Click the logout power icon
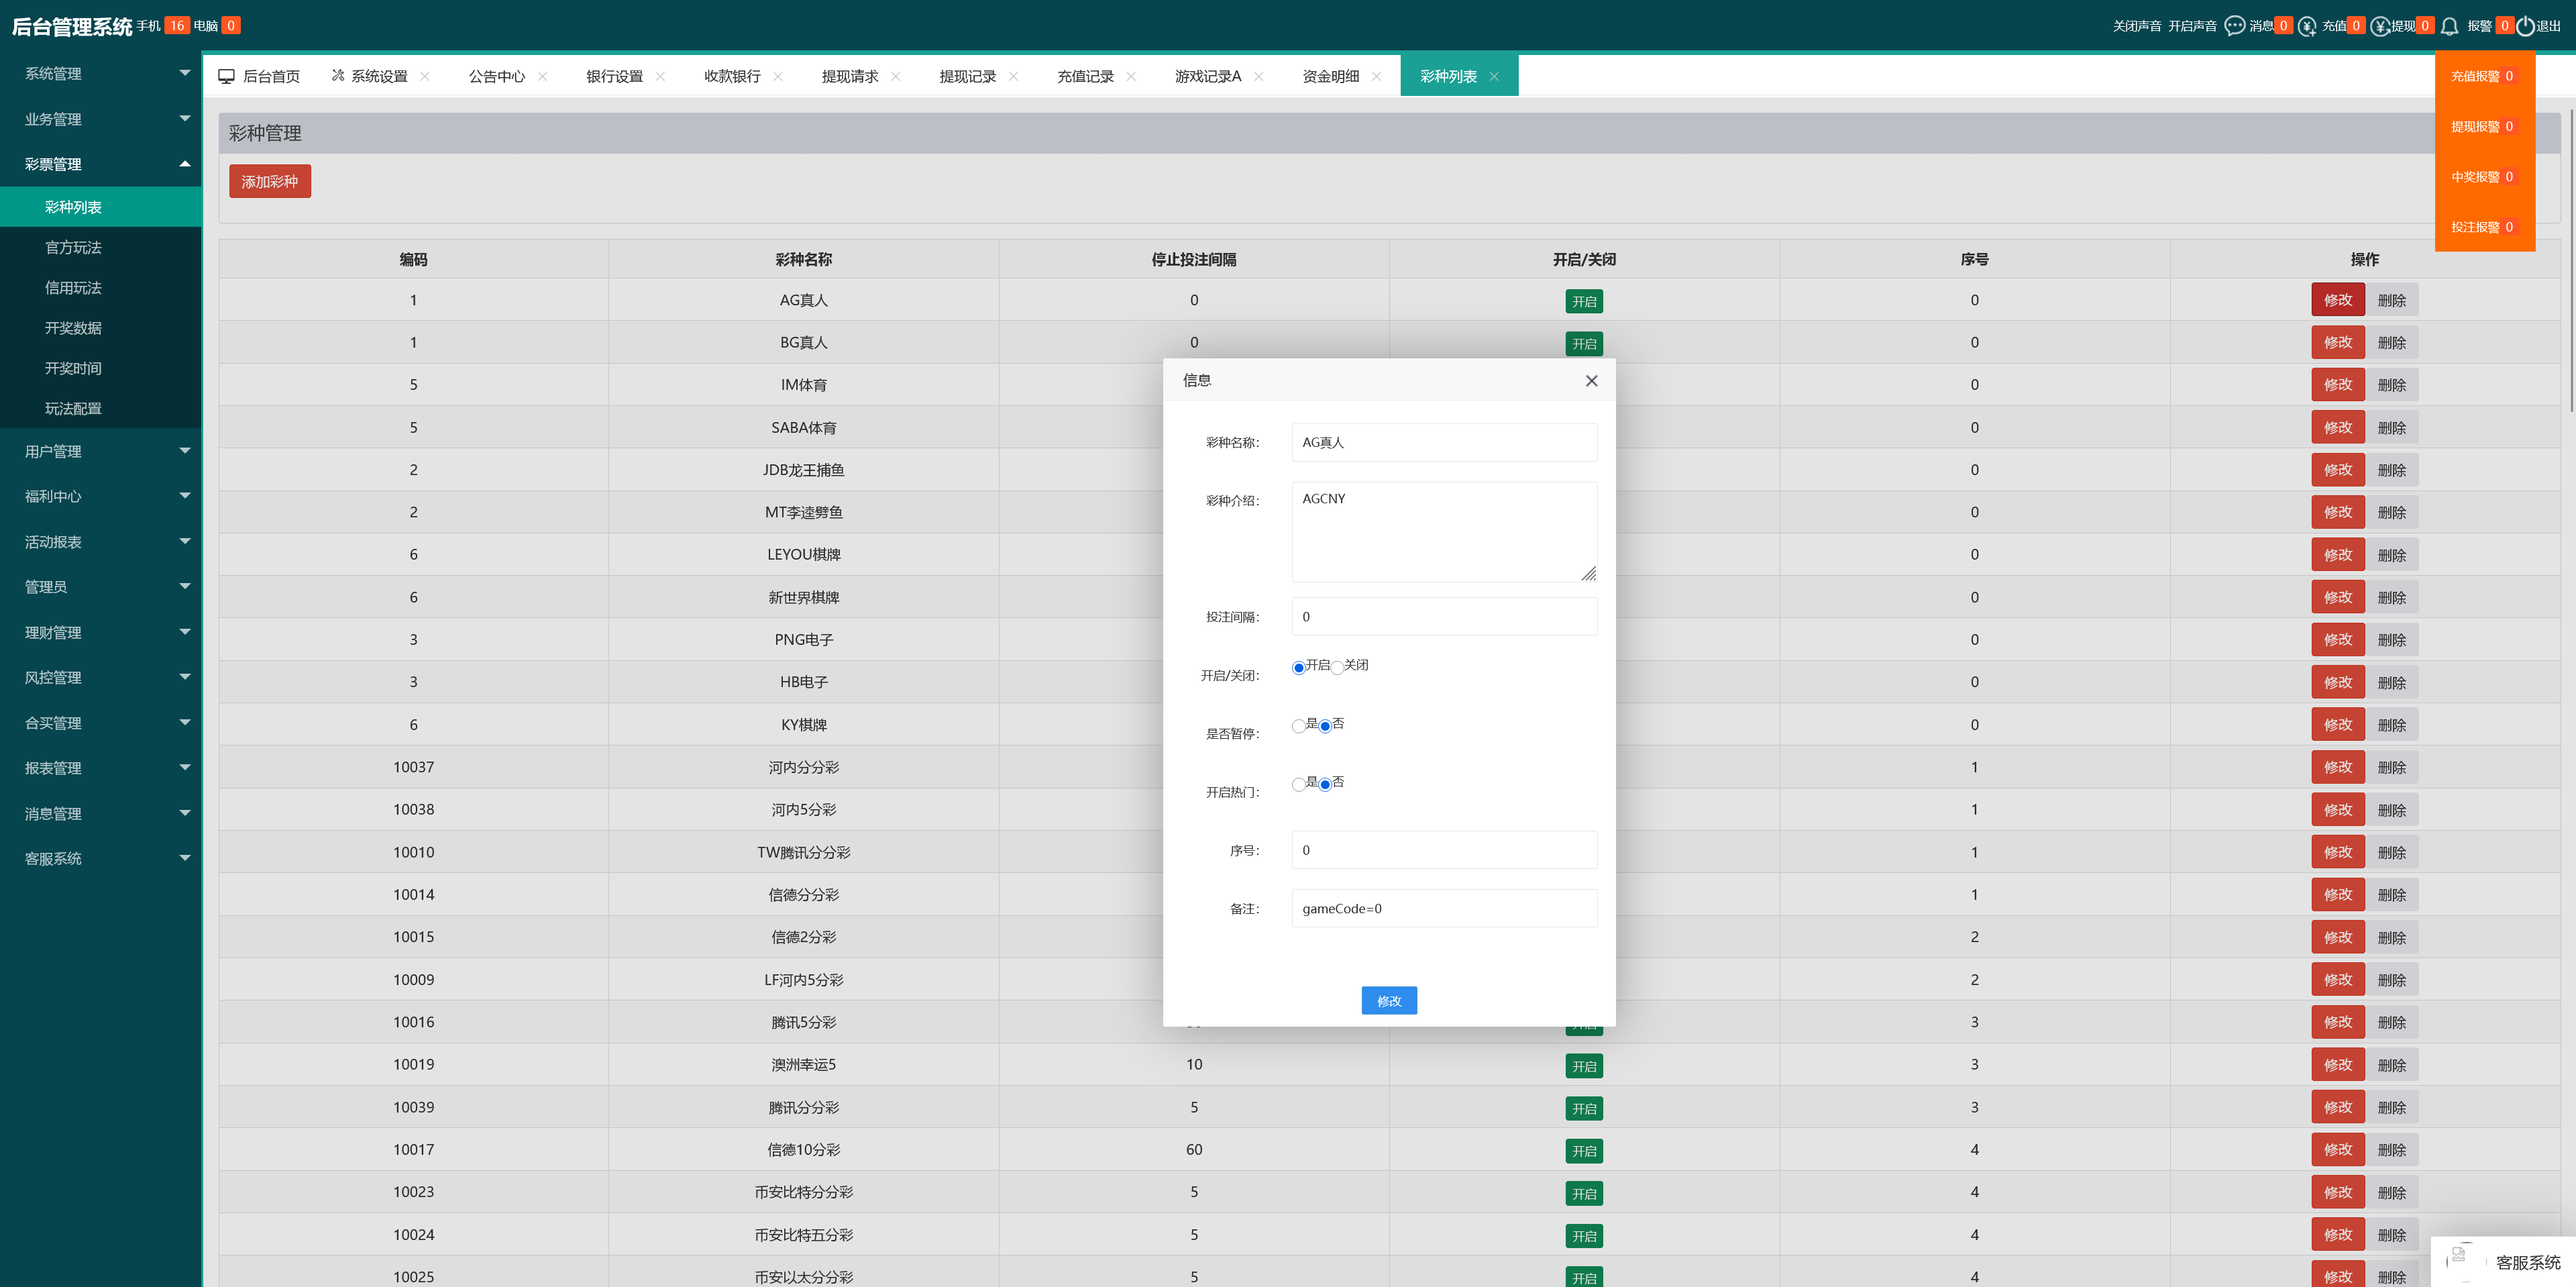 [x=2525, y=26]
